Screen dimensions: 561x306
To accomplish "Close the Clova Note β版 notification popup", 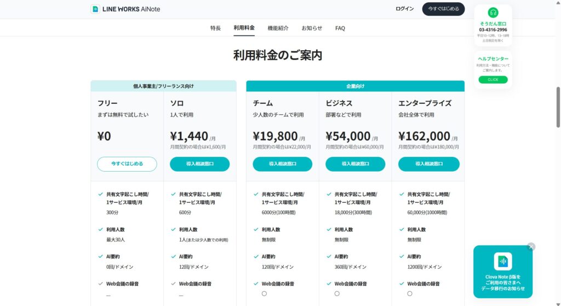I will (531, 247).
